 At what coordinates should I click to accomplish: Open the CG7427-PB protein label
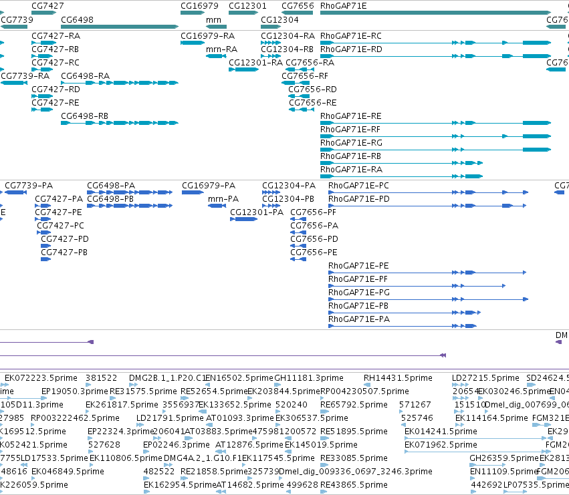[64, 253]
